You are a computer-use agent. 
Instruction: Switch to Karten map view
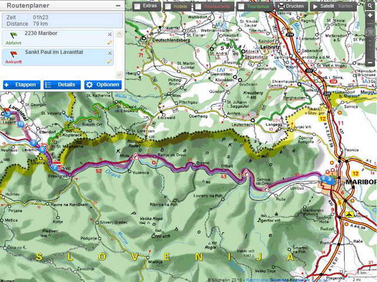[x=346, y=6]
